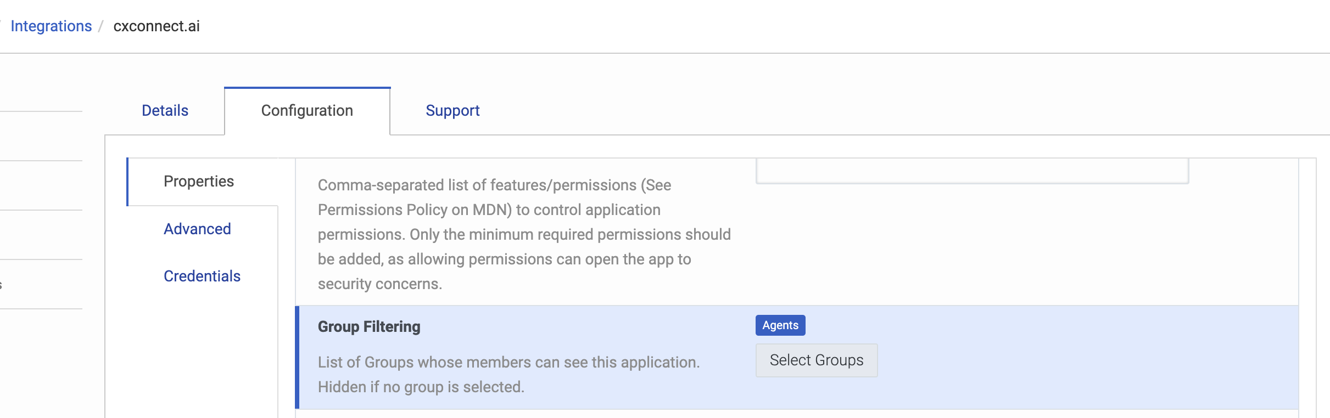Click the 'Hidden if no group is selected' text
The width and height of the screenshot is (1330, 418).
pyautogui.click(x=421, y=387)
